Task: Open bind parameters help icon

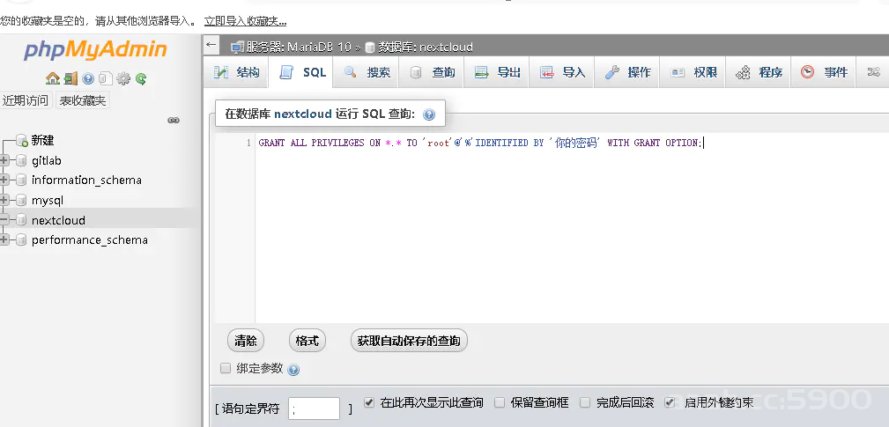Action: (x=293, y=371)
